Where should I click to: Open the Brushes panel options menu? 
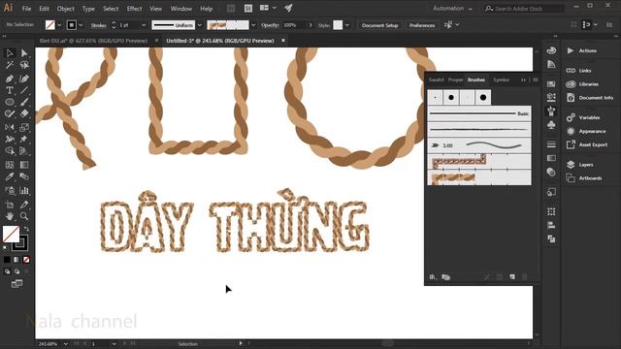(535, 79)
